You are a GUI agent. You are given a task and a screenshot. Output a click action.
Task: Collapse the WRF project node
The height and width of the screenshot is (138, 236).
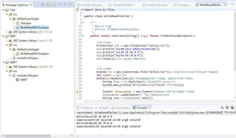[x=3, y=36]
